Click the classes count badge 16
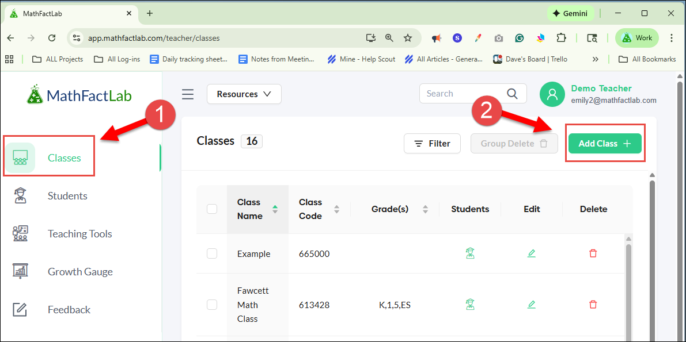 [x=252, y=141]
